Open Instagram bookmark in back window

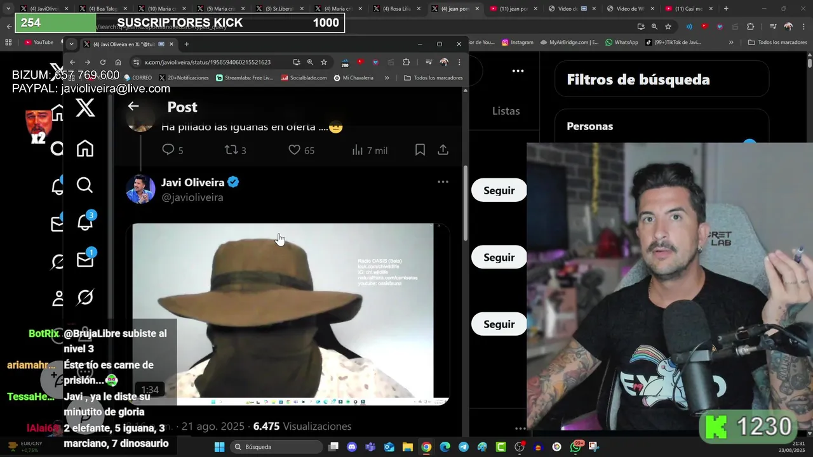click(x=517, y=42)
